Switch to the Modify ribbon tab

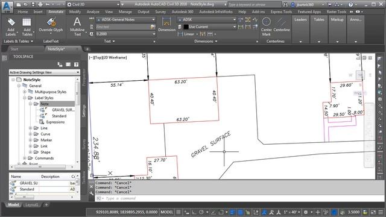[75, 11]
